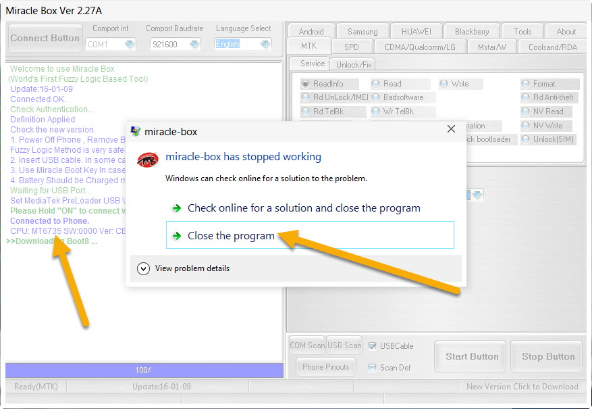This screenshot has width=592, height=409.
Task: Select the MTK tab
Action: tap(309, 46)
